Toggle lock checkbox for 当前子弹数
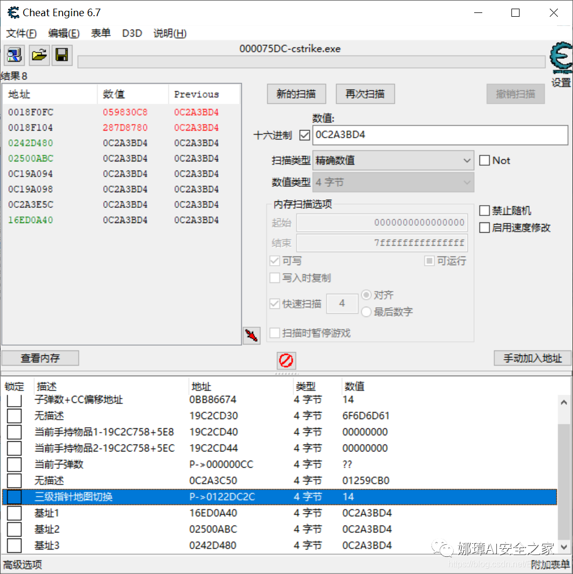Viewport: 573px width, 574px height. coord(14,464)
